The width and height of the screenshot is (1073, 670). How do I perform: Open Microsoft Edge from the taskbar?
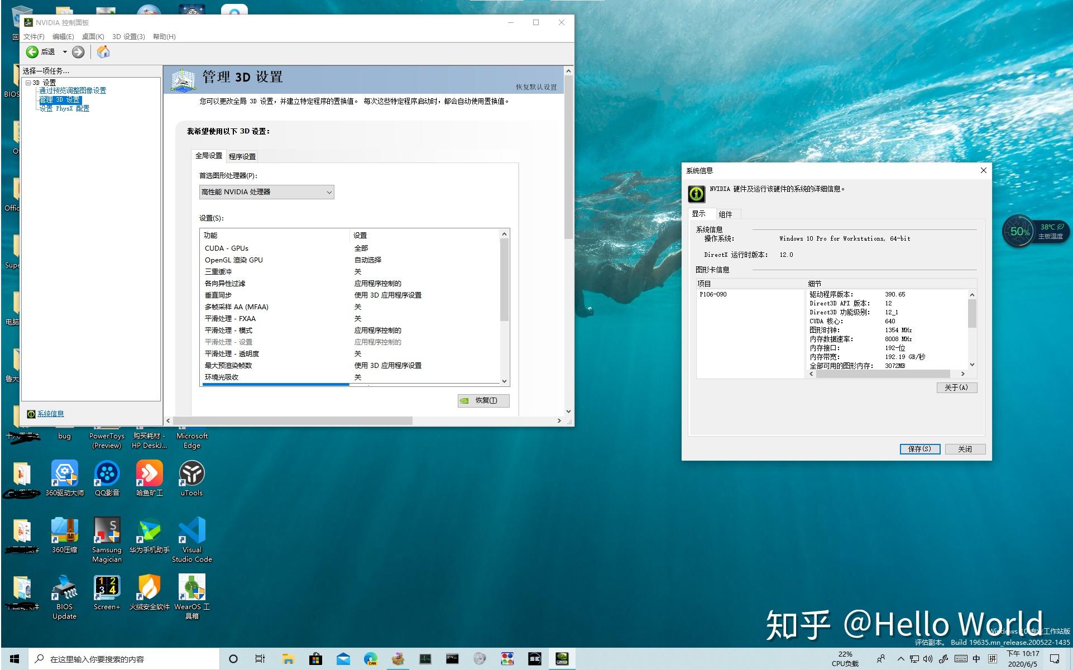[371, 659]
